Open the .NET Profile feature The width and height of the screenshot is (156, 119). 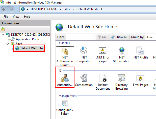coord(141,53)
